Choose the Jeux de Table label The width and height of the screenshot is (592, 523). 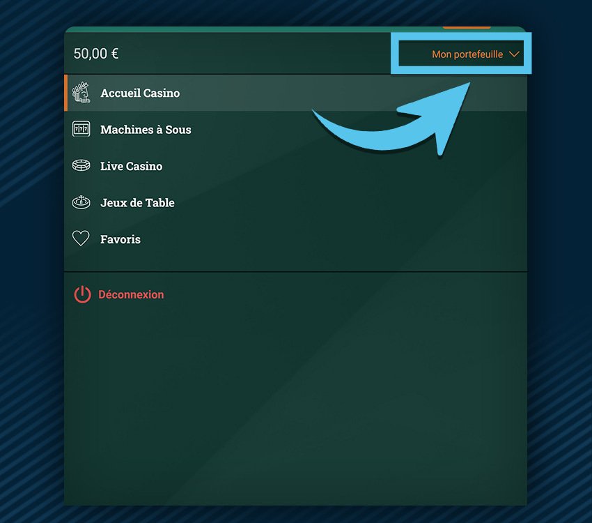pos(137,203)
